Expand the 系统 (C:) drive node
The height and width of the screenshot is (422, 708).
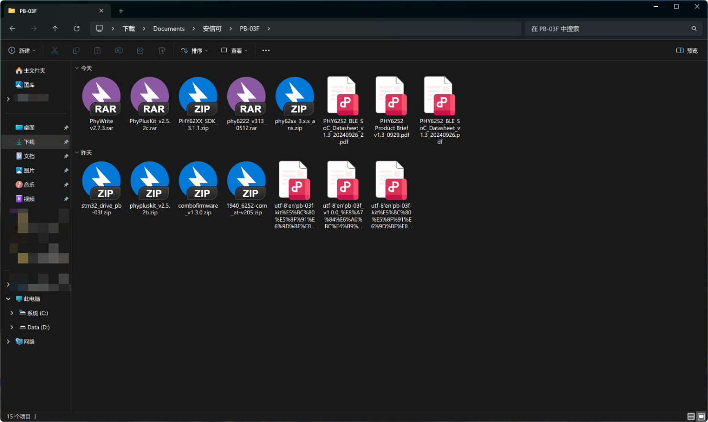point(11,313)
